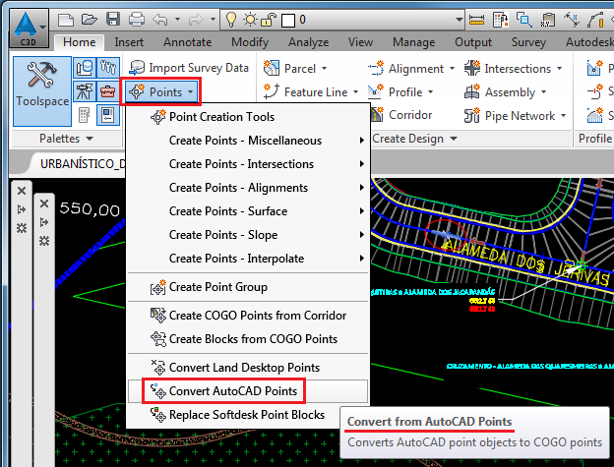The height and width of the screenshot is (467, 614).
Task: Click the Redo arrow icon
Action: coord(196,19)
